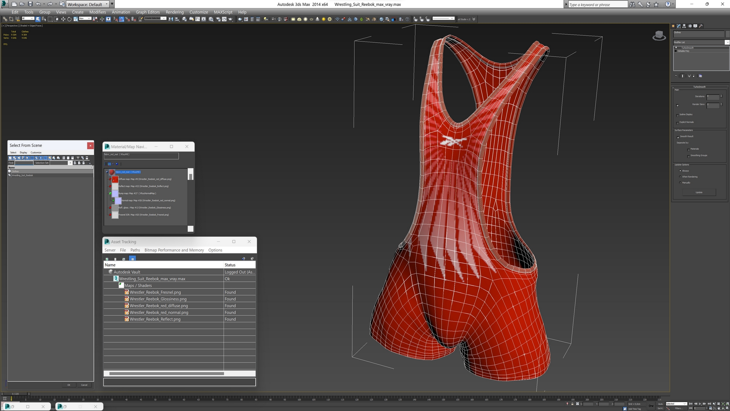
Task: Click the blue sphere icon in Material Navigator
Action: tap(117, 164)
